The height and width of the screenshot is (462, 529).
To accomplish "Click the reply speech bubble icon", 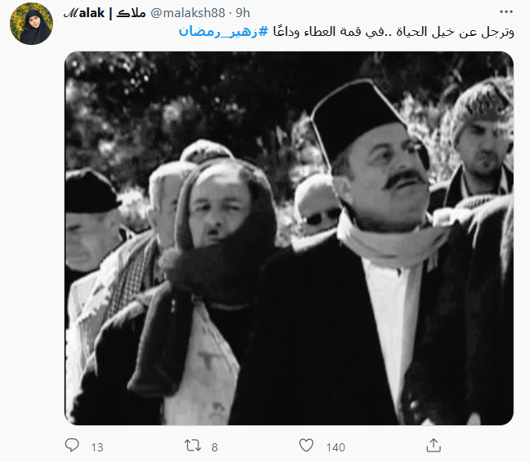I will point(72,445).
